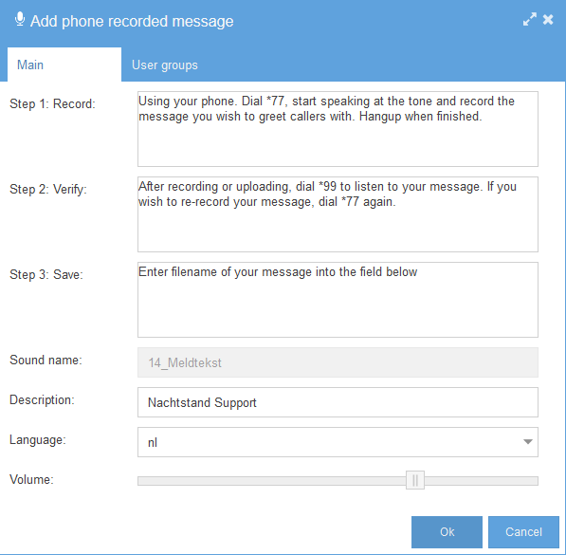Lower the volume by clicking the empty slider track
Screen dimensions: 566x555
coord(271,481)
